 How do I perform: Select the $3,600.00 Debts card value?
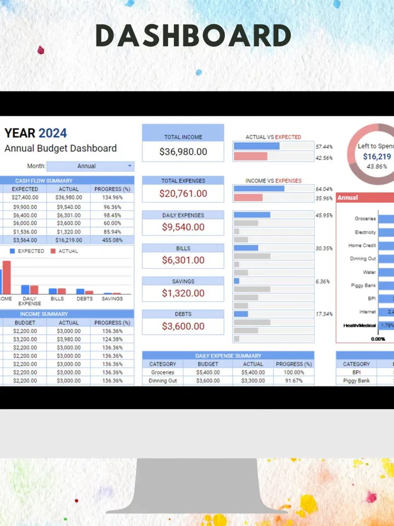coord(183,326)
